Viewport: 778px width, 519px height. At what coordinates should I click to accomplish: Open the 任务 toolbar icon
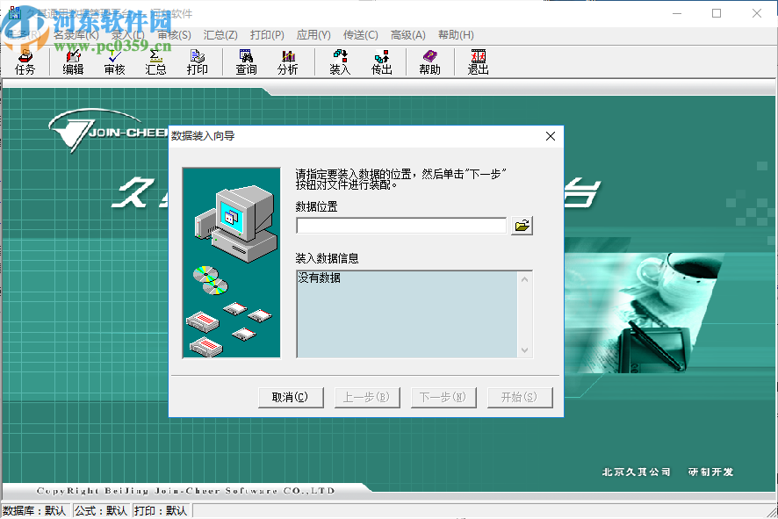coord(25,62)
